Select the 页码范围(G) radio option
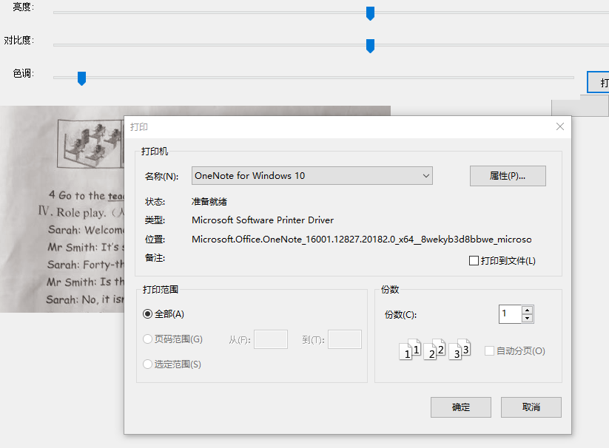609x448 pixels. point(147,339)
